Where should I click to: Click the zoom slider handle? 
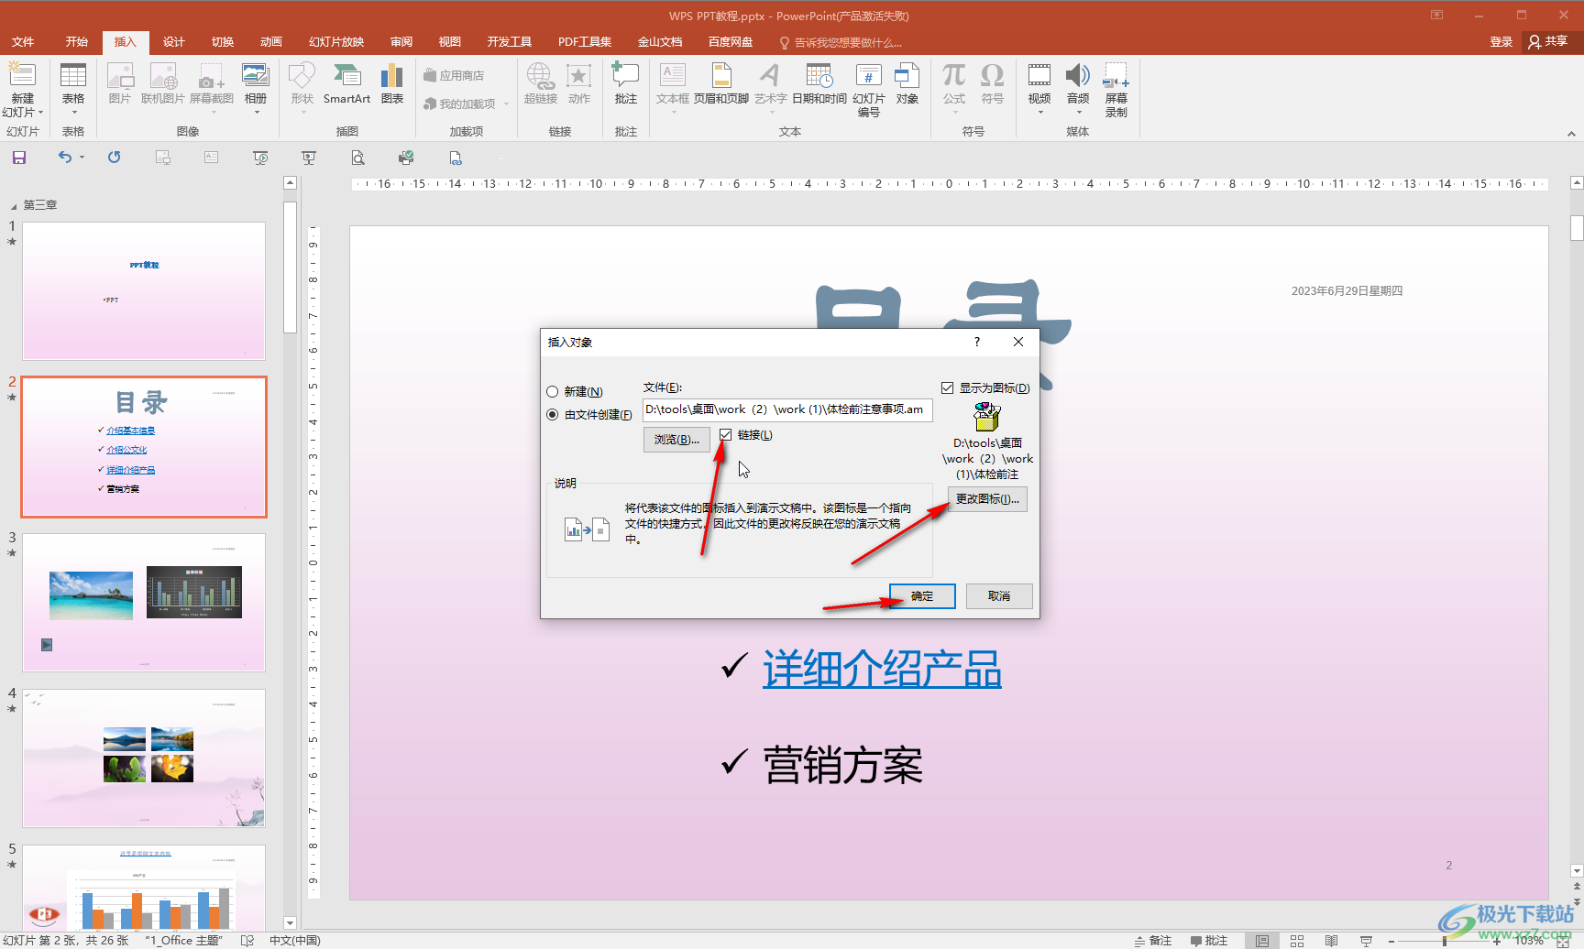tap(1445, 941)
